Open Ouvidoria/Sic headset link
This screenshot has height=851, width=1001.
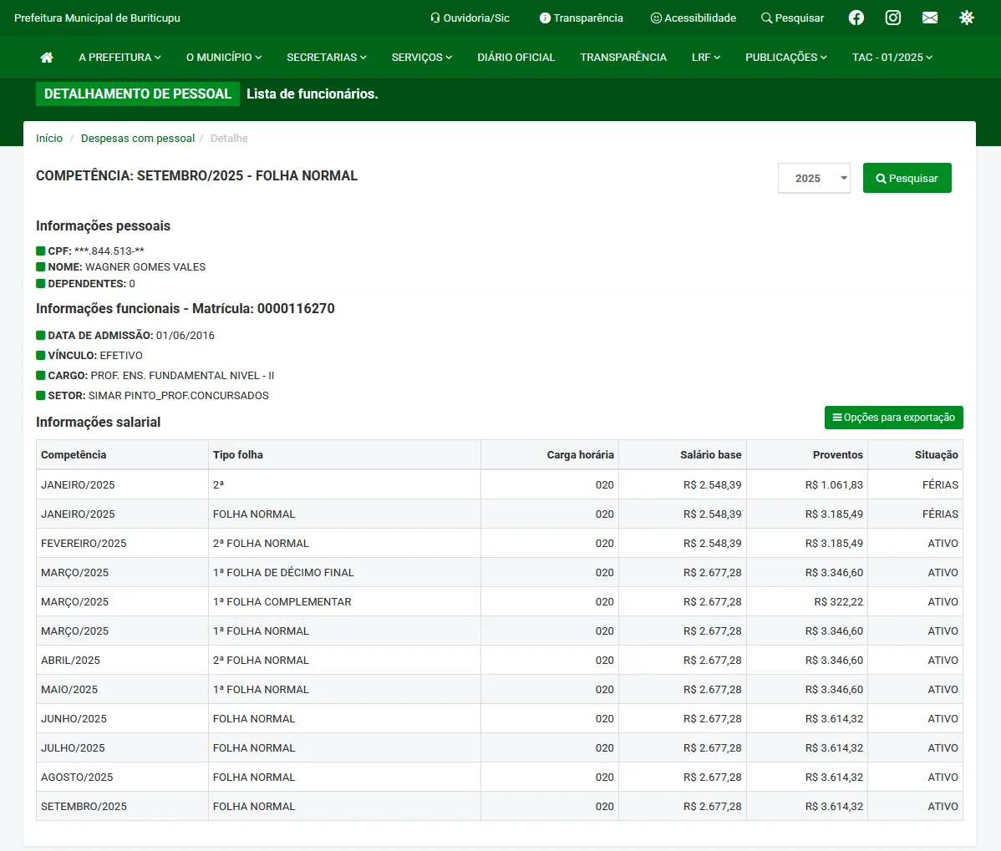tap(470, 18)
